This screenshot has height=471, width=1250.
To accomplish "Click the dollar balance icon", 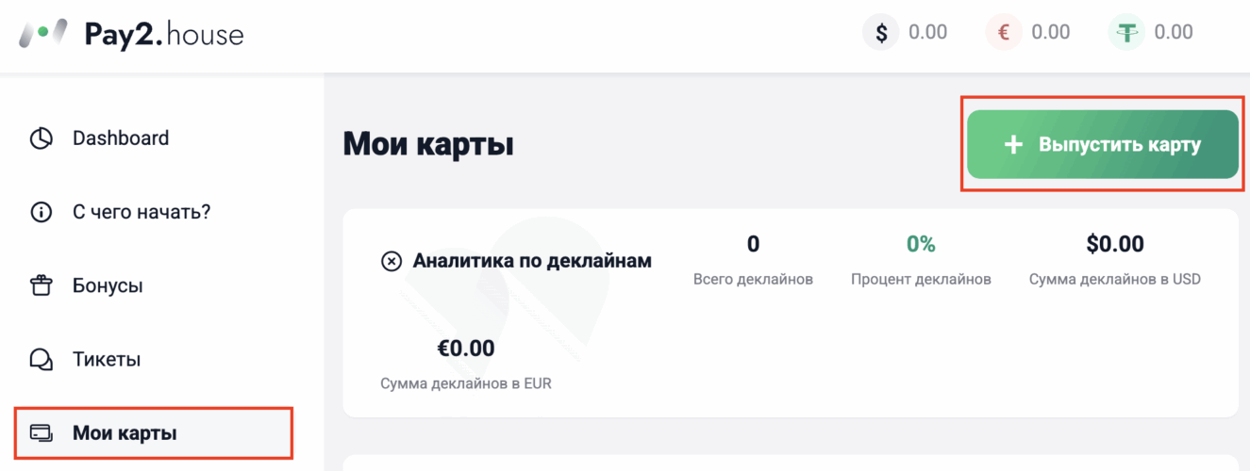I will tap(881, 33).
